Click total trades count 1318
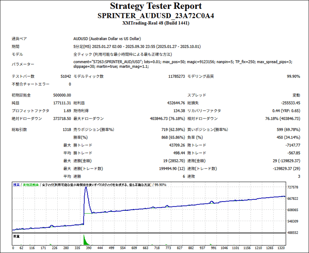The image size is (309, 253). click(66, 130)
